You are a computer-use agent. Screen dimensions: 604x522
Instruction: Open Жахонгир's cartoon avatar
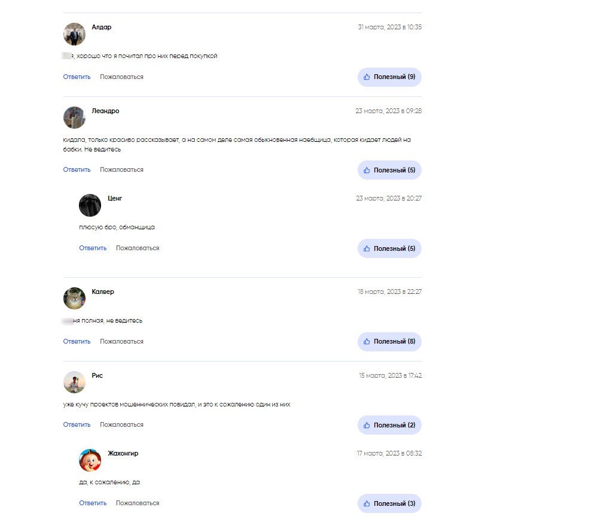click(x=90, y=460)
